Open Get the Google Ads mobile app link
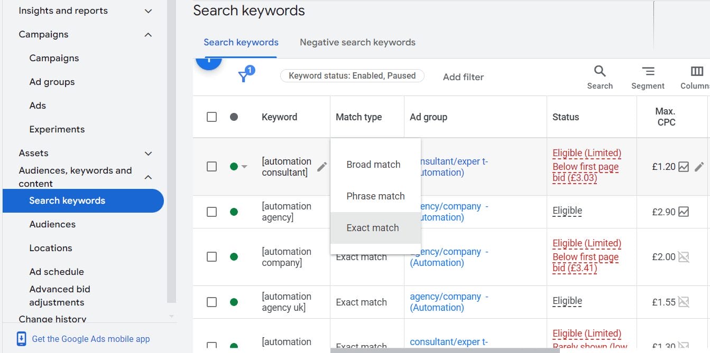710x353 pixels. tap(91, 339)
